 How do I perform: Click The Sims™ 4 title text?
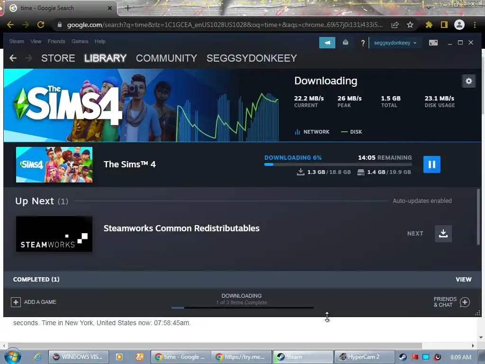click(x=130, y=164)
